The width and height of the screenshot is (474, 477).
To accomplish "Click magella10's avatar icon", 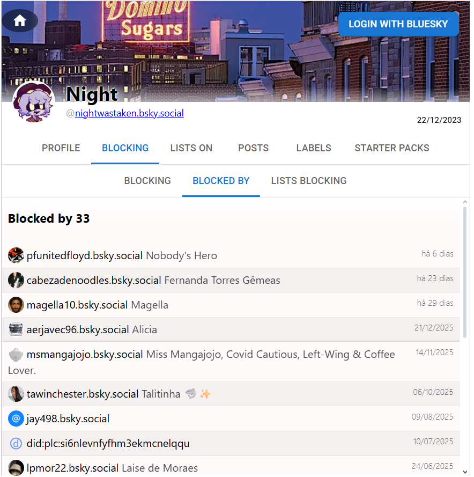I will click(x=16, y=305).
